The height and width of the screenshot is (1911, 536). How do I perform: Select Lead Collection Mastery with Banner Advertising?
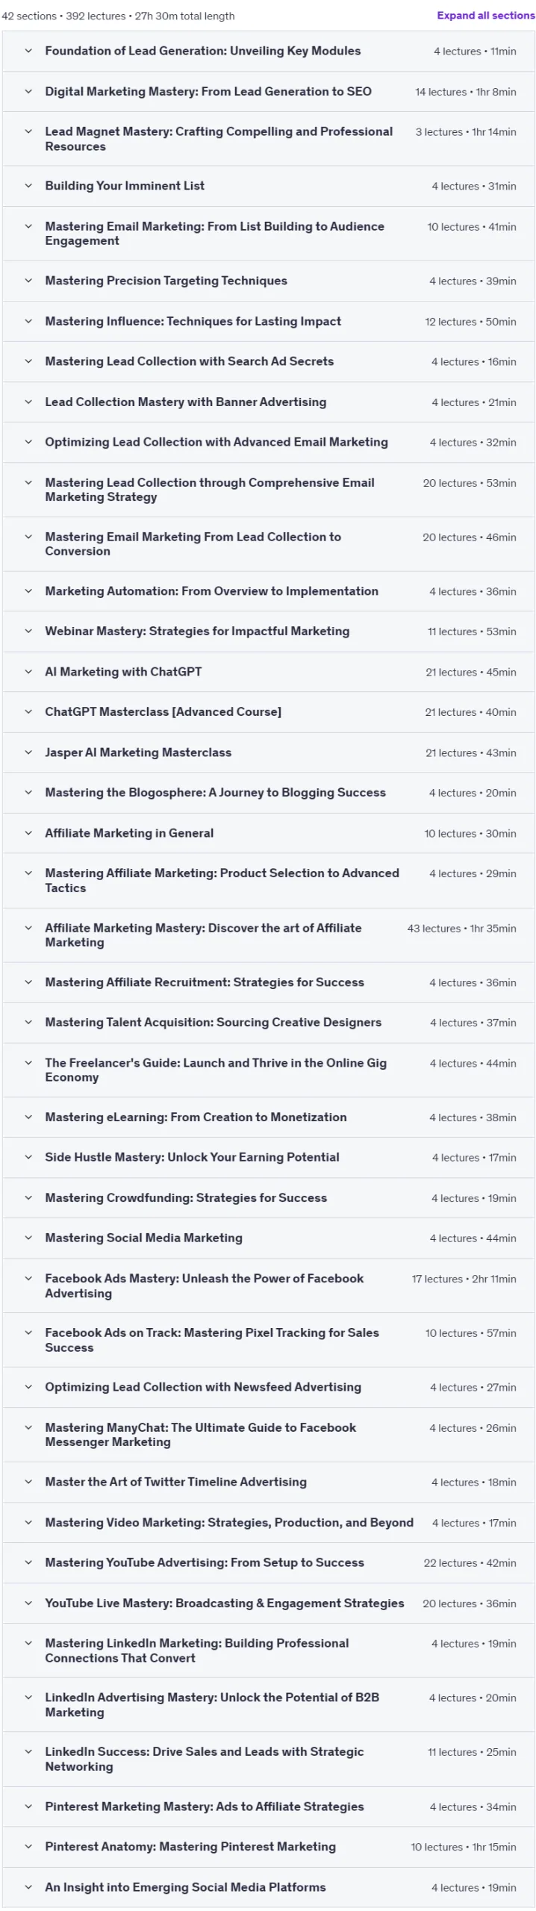tap(185, 402)
